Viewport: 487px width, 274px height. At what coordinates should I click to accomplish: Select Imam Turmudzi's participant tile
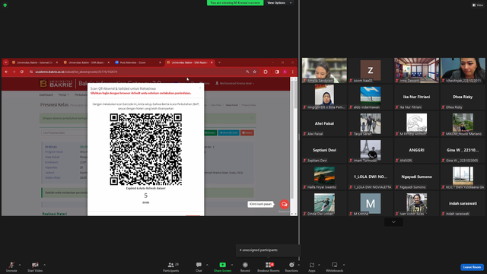[371, 151]
